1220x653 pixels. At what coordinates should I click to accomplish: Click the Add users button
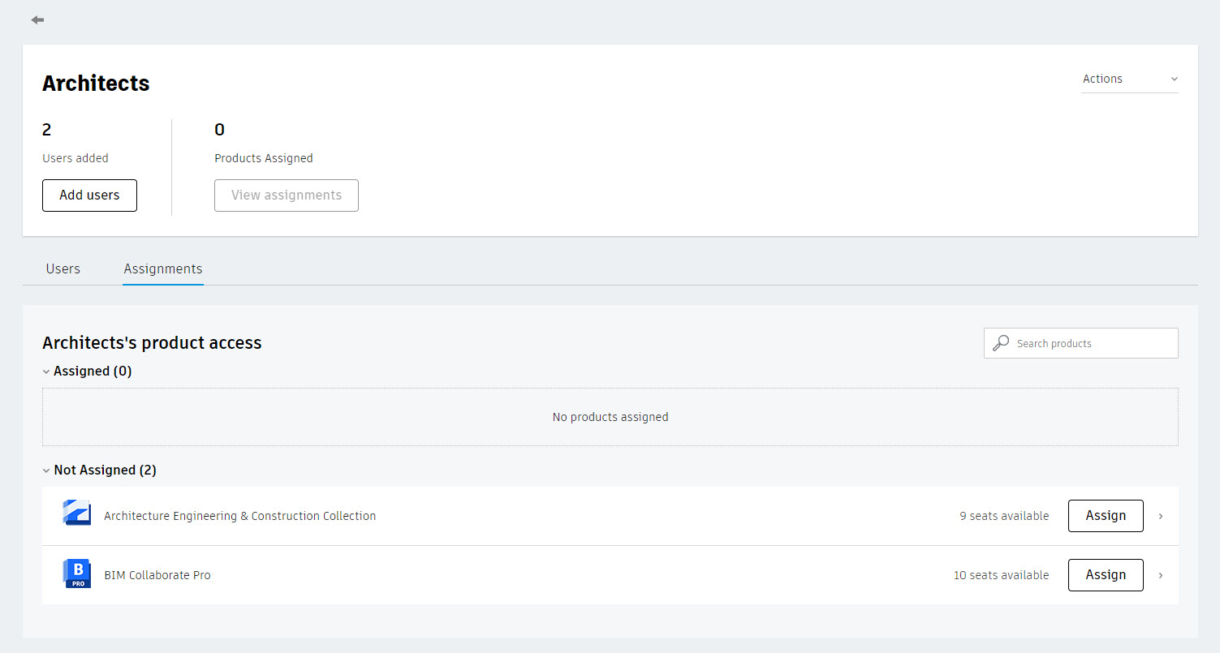click(89, 195)
